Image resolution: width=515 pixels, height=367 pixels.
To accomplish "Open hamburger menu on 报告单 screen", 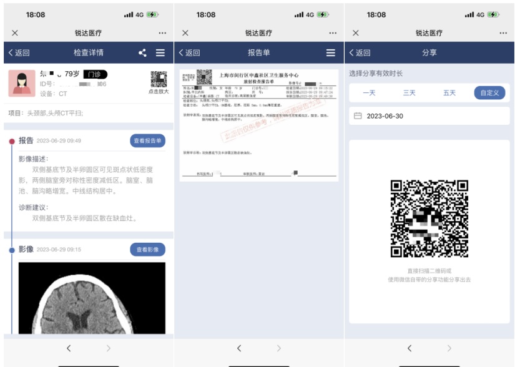I will coord(331,53).
